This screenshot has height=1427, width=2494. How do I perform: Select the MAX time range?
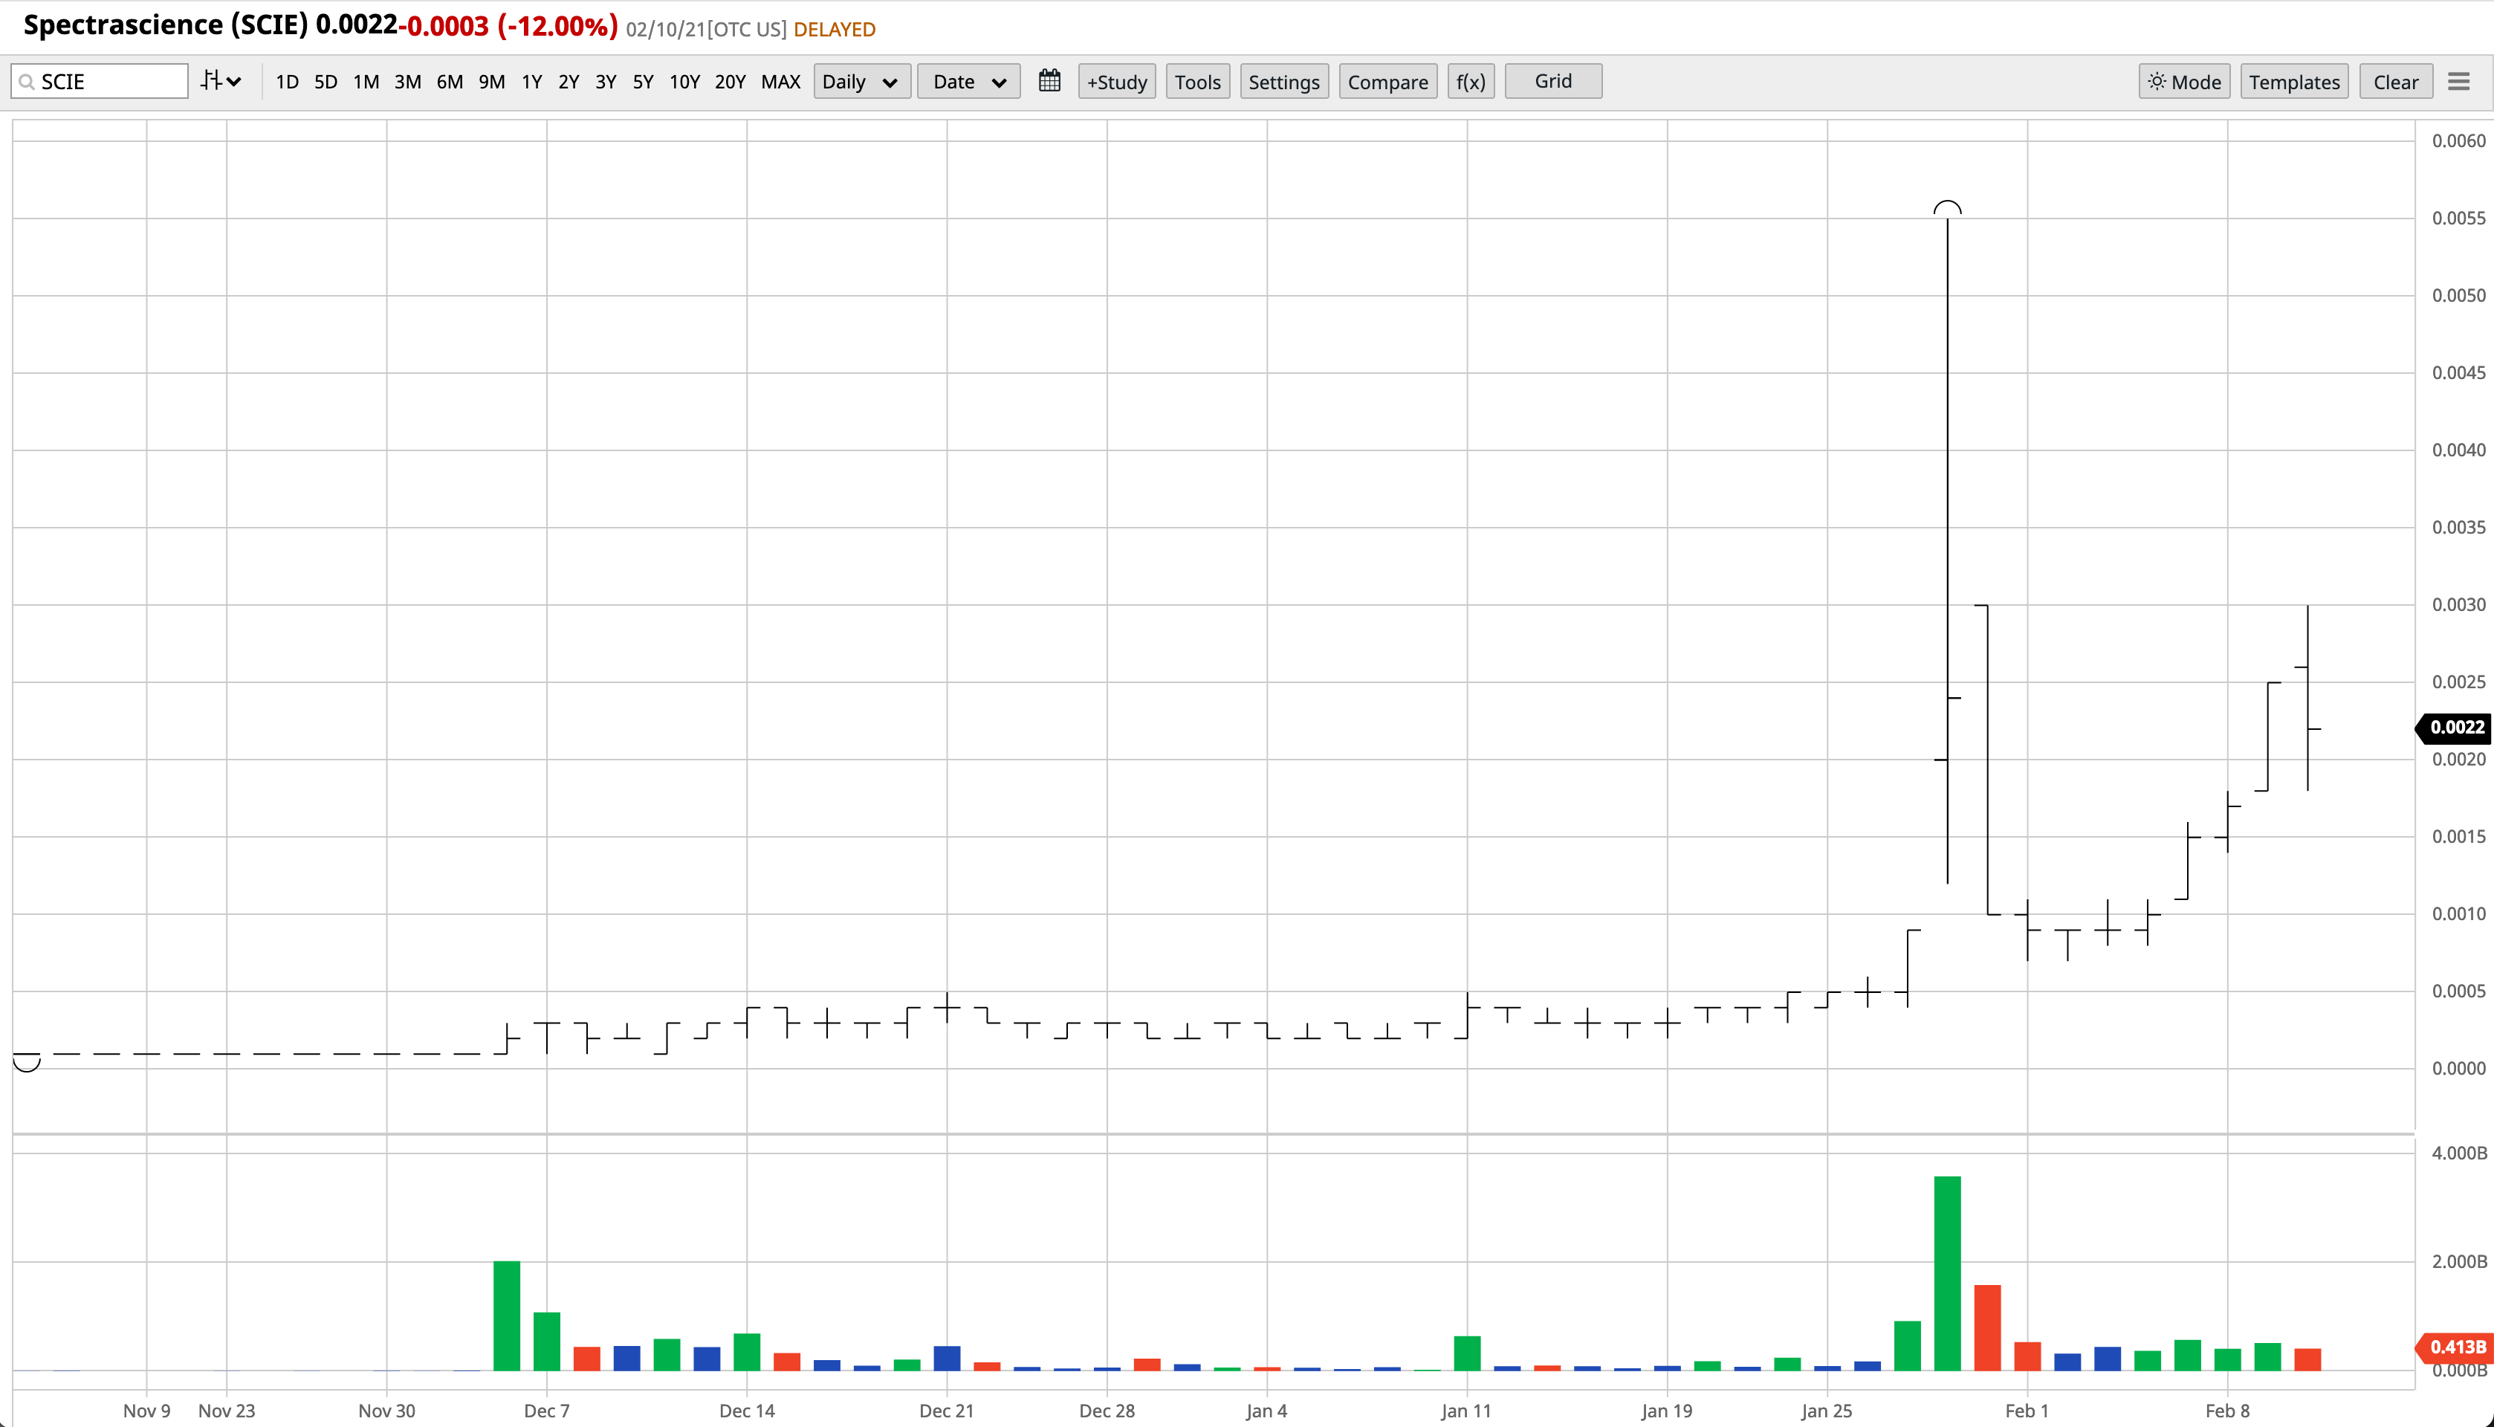coord(780,81)
